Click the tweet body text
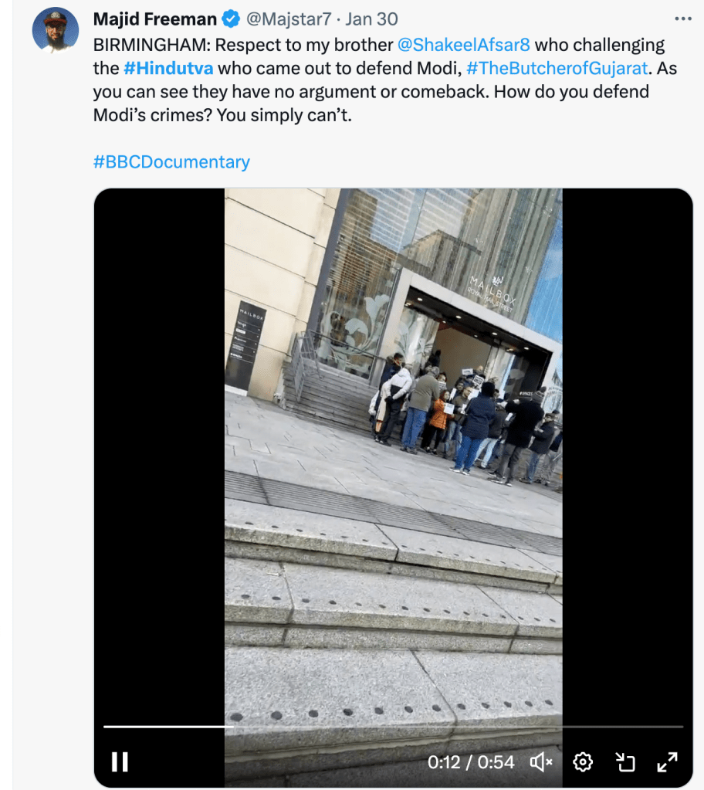This screenshot has height=790, width=704. point(385,80)
